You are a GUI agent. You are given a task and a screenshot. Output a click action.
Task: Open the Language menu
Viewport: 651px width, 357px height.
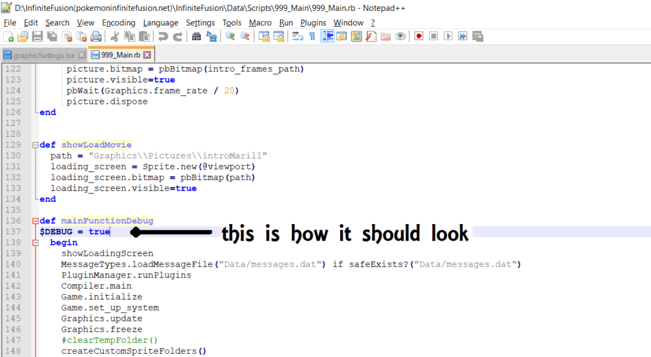160,22
